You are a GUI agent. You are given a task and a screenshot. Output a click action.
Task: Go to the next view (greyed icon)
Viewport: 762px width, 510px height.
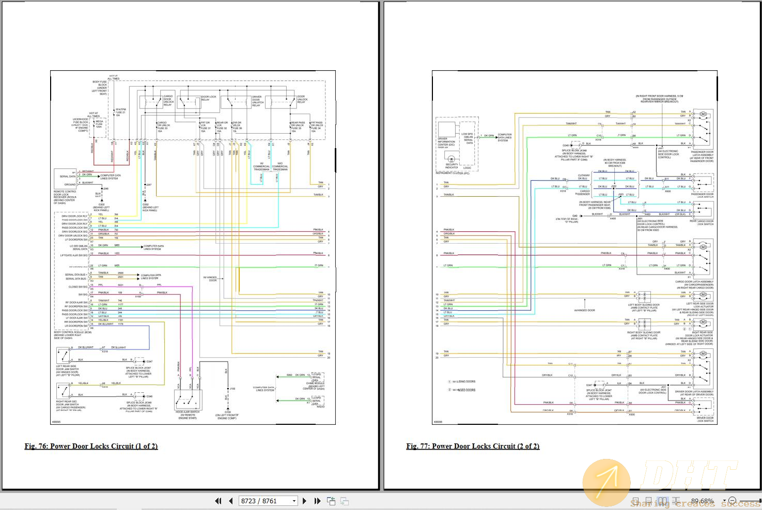(x=344, y=501)
